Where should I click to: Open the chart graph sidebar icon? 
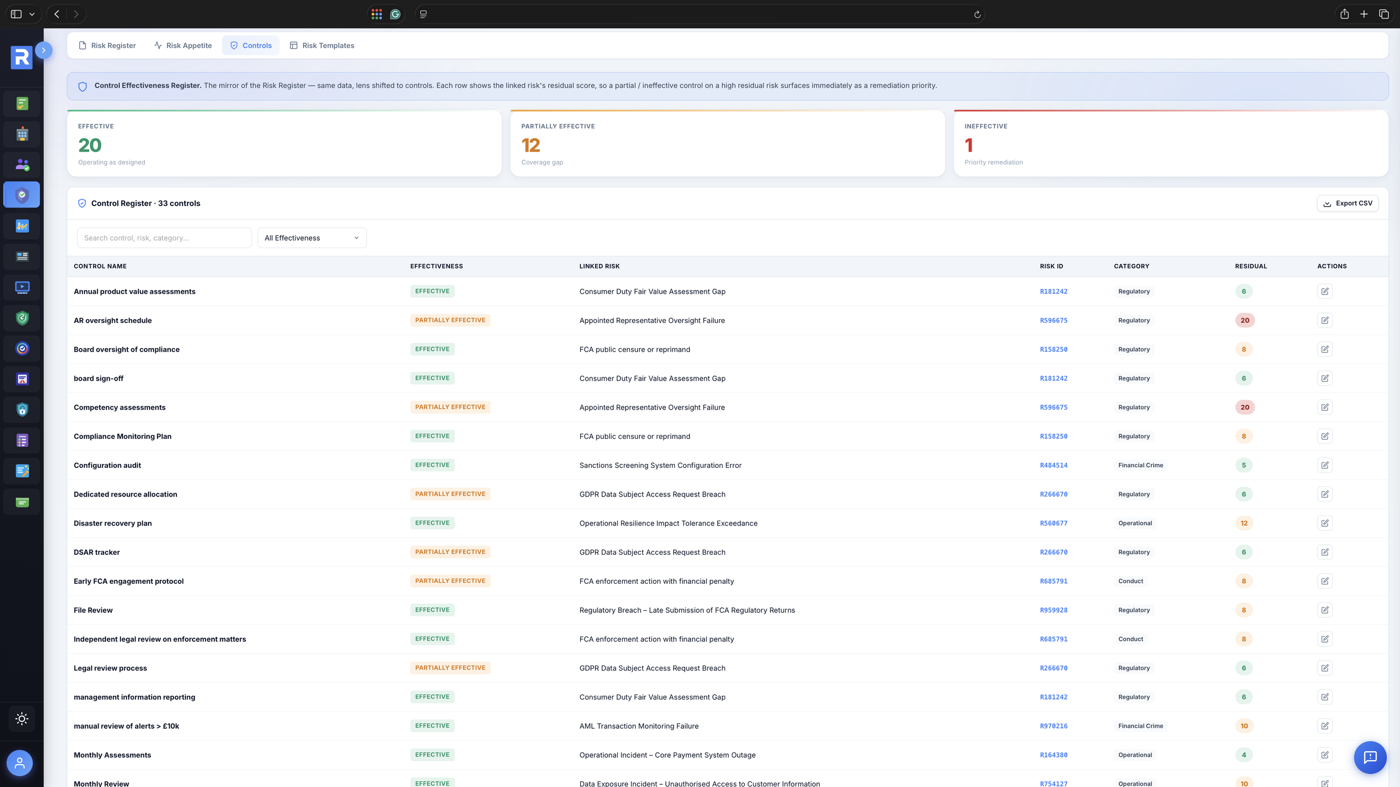tap(22, 226)
